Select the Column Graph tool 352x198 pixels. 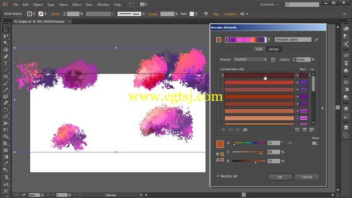pos(6,184)
